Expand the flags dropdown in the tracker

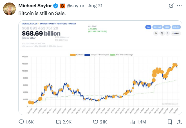176,33
